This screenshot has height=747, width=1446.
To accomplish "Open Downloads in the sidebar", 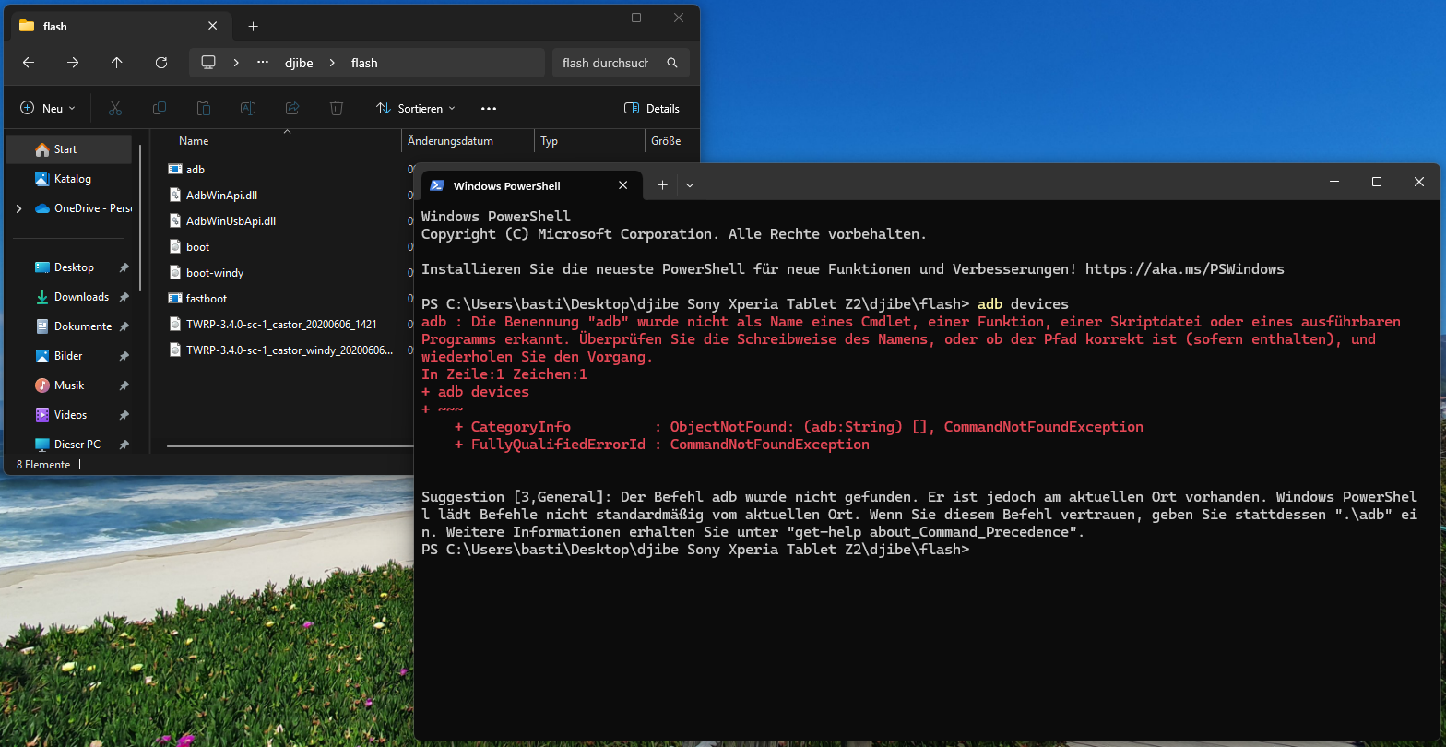I will 81,297.
